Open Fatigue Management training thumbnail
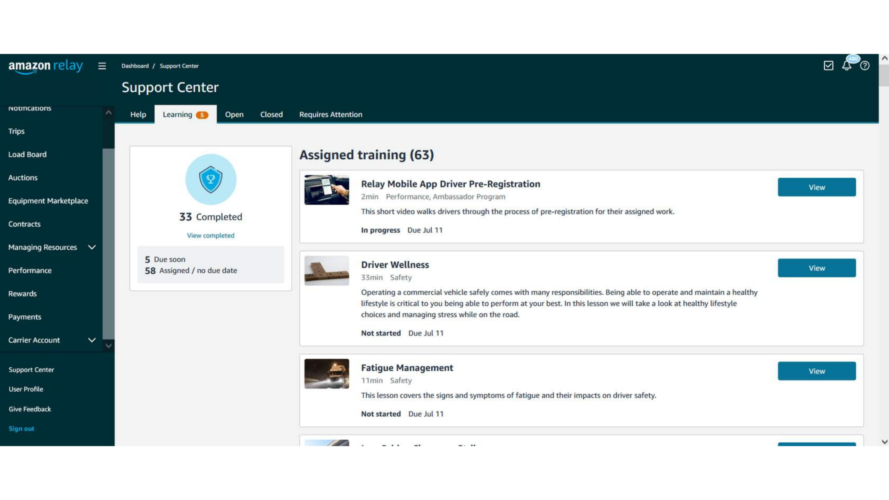Viewport: 889px width, 500px height. point(326,374)
